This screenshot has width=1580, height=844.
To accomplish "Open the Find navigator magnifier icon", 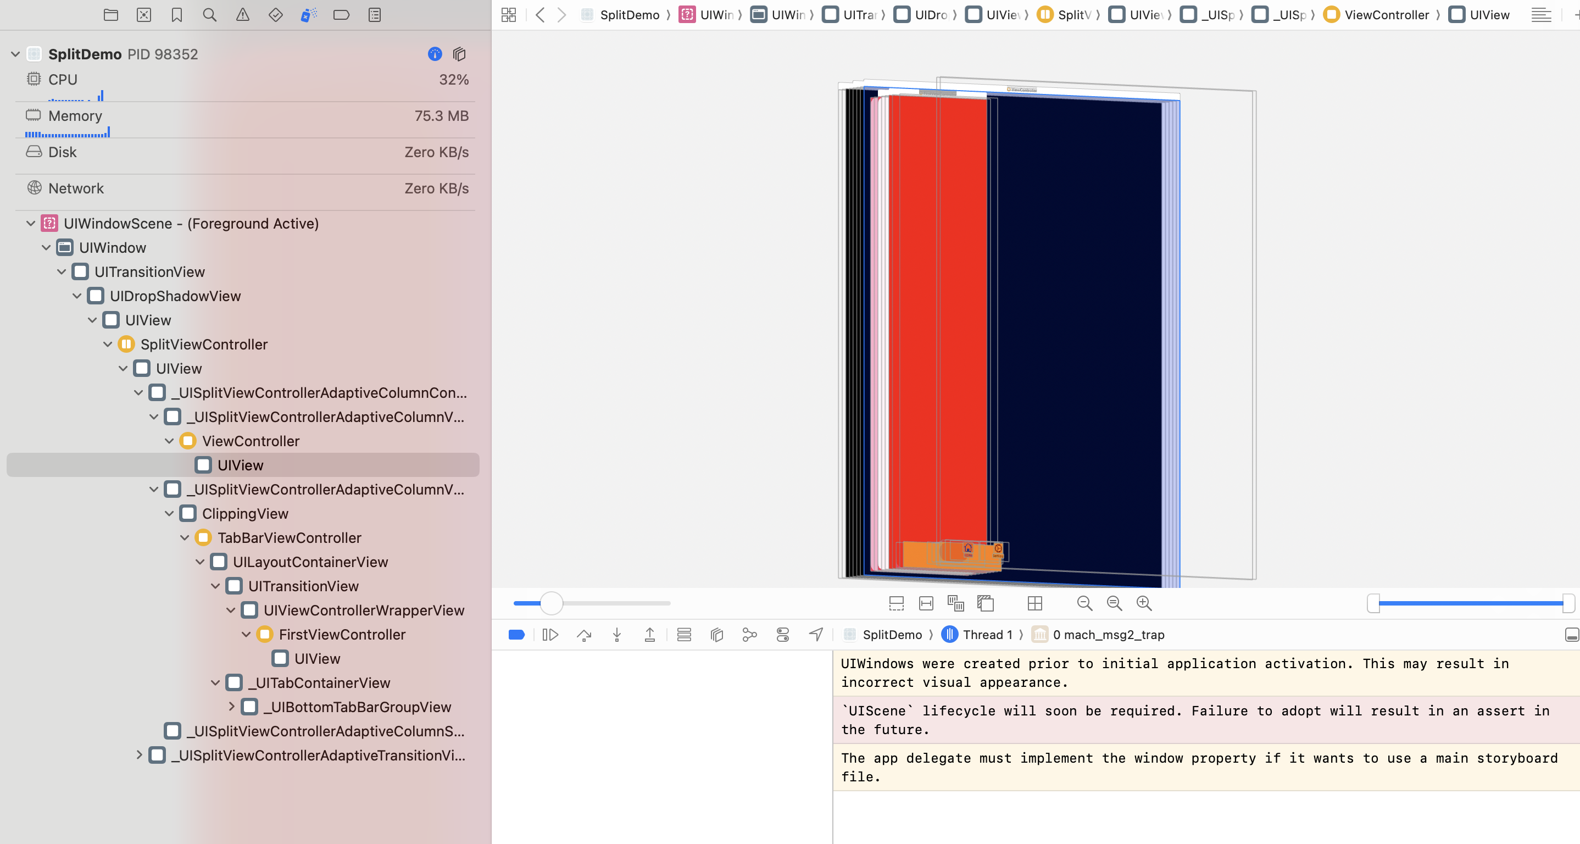I will [x=210, y=15].
